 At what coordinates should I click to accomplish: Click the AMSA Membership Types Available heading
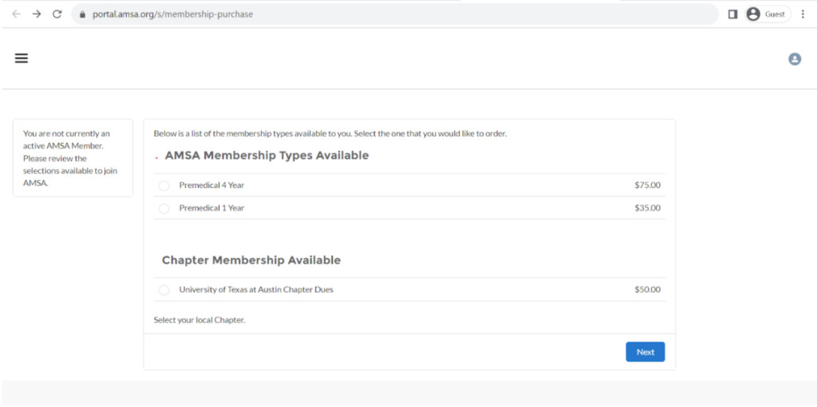[x=266, y=155]
